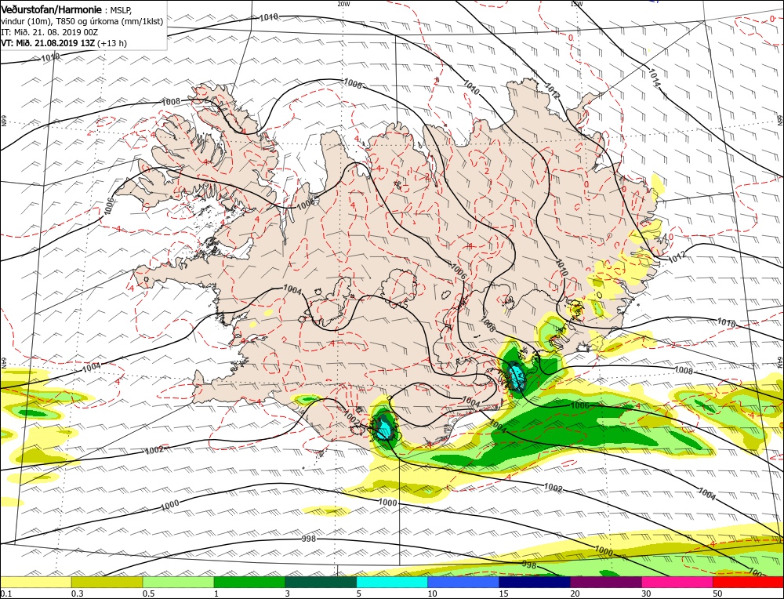
Task: Click the olive 0.3–0.5 legend swatch
Action: [107, 582]
